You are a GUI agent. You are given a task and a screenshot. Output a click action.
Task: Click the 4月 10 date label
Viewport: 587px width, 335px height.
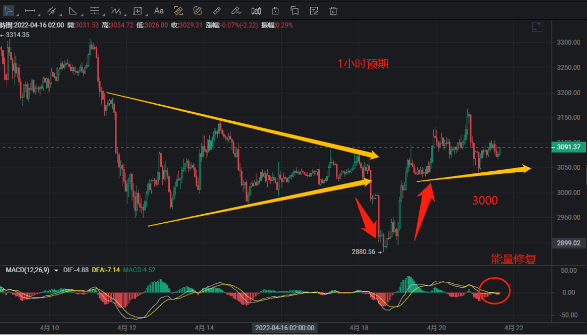tap(49, 328)
